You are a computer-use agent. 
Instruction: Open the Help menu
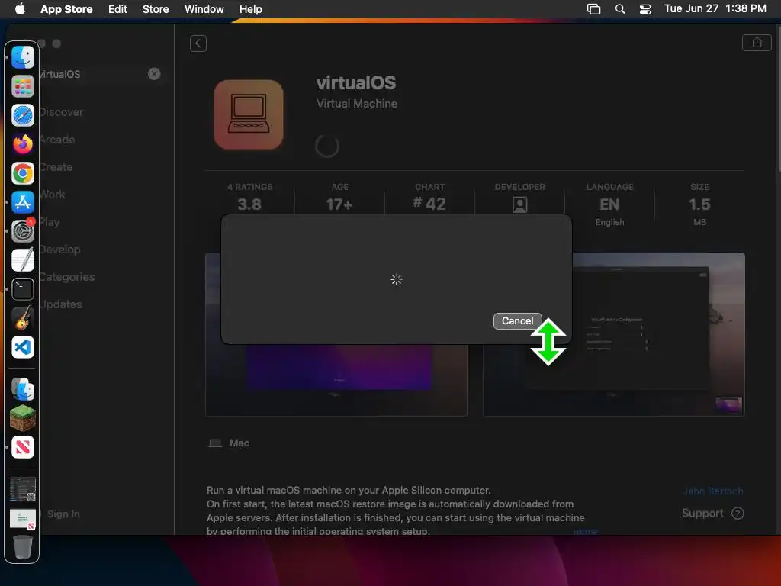coord(250,9)
